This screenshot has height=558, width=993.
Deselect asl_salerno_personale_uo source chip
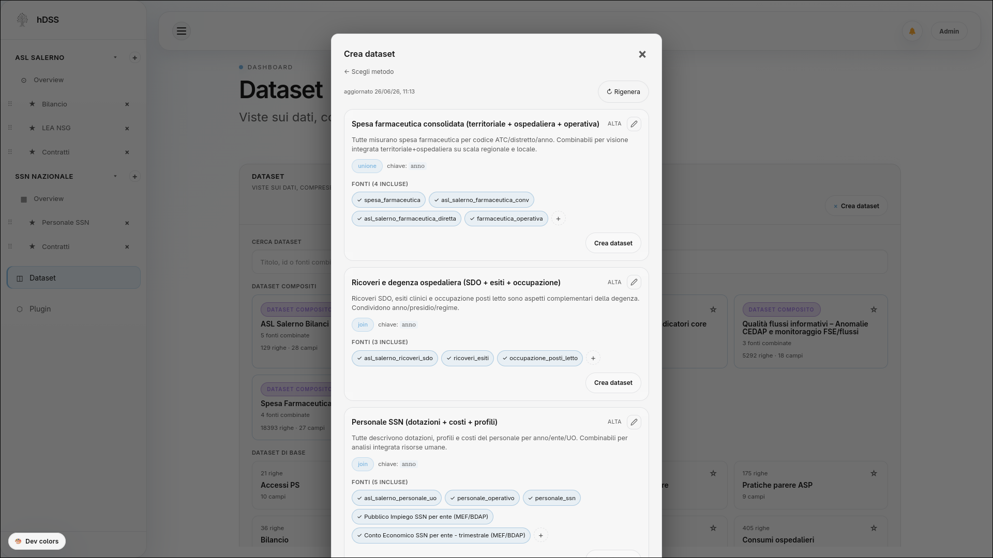click(397, 499)
